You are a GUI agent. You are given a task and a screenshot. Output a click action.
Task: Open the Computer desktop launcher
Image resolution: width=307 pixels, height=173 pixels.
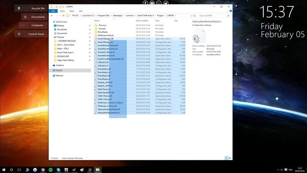tap(33, 25)
